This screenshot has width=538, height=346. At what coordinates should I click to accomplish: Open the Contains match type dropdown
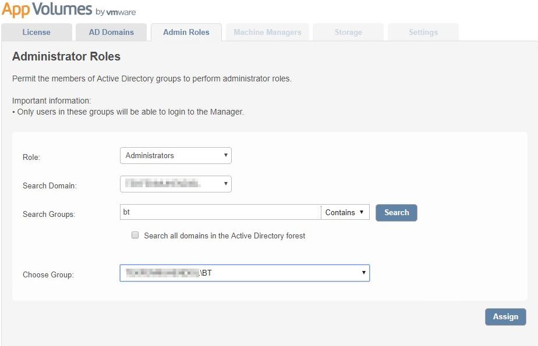[x=345, y=212]
